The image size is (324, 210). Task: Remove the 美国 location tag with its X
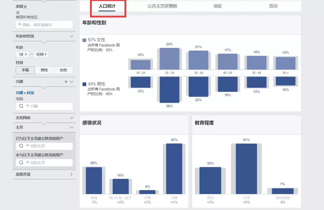[25, 7]
